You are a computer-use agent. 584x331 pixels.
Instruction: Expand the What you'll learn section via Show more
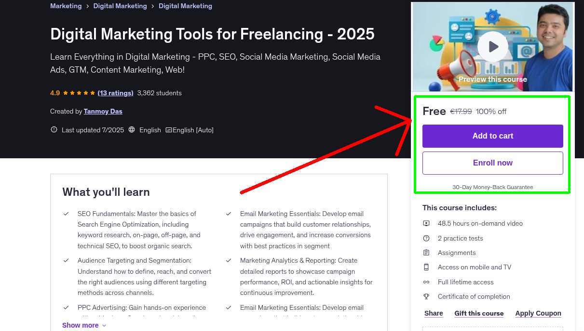[80, 325]
